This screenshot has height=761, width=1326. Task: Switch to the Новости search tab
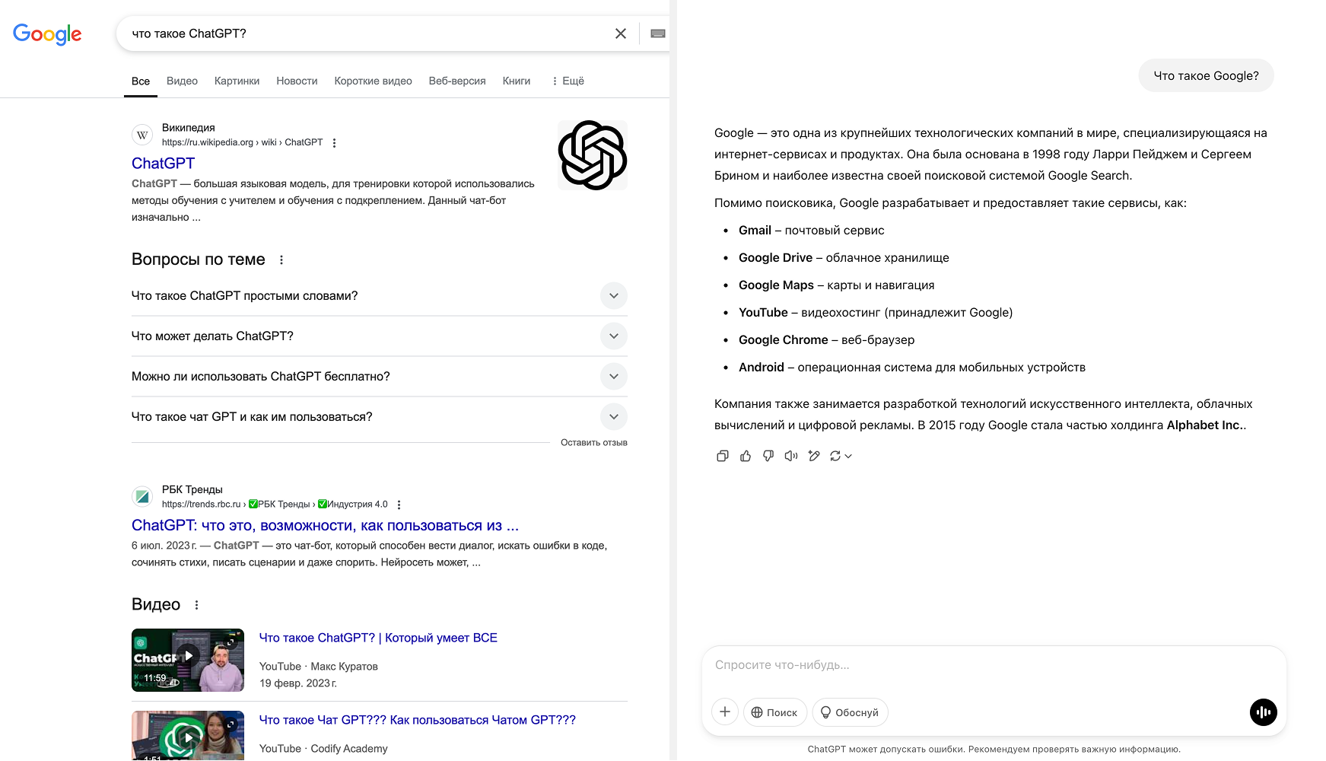click(297, 81)
